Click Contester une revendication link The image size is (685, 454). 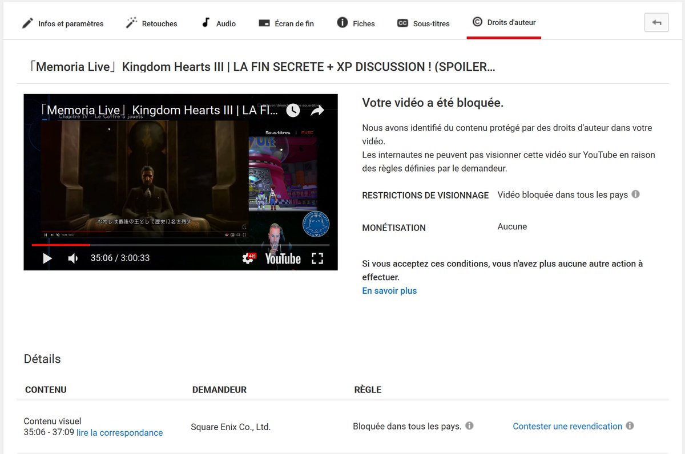tap(567, 426)
